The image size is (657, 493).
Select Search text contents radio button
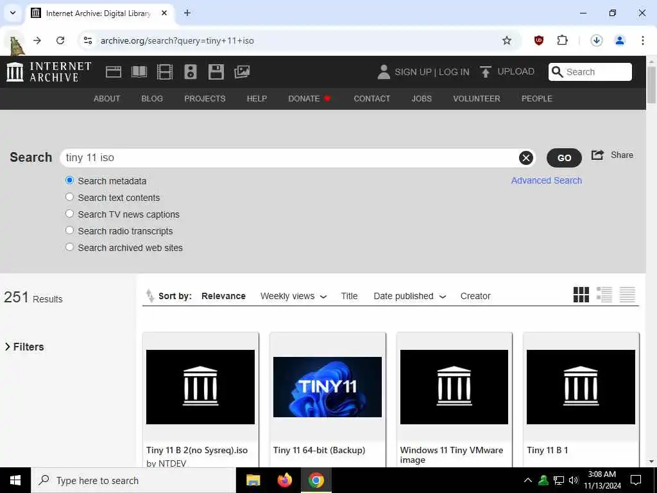[69, 197]
